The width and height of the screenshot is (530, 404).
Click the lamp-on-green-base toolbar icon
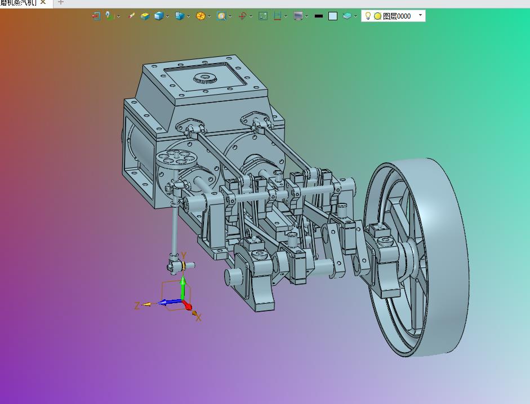(x=110, y=16)
